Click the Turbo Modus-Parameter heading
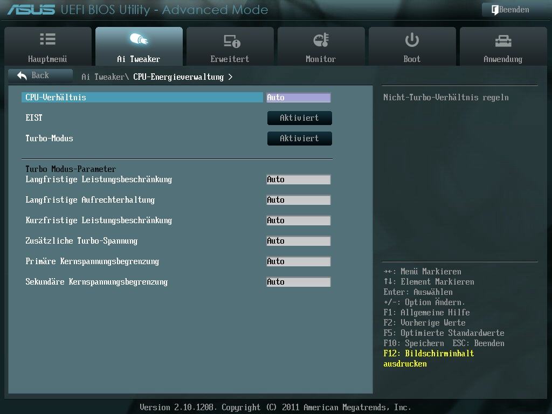 click(71, 169)
